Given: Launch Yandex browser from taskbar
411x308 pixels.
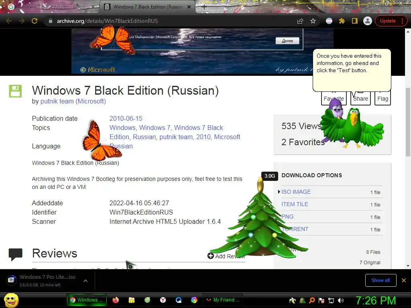Looking at the screenshot, I should tap(163, 300).
